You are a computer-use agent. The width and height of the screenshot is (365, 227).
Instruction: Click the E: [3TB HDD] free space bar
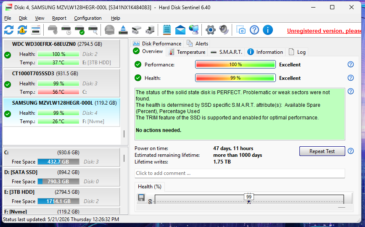pyautogui.click(x=58, y=201)
